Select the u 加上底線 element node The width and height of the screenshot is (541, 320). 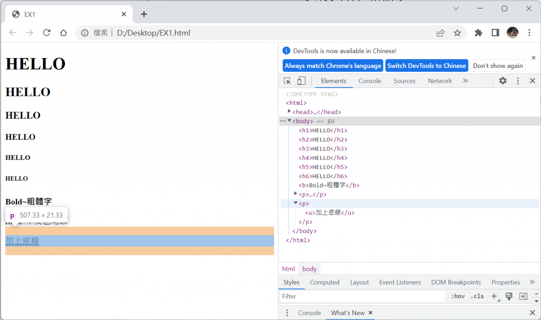coord(330,212)
